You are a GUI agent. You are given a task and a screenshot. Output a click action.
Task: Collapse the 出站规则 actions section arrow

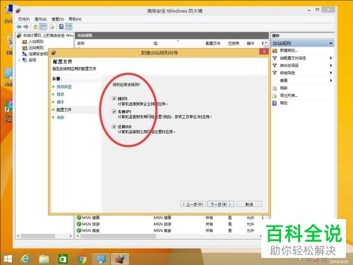point(330,43)
